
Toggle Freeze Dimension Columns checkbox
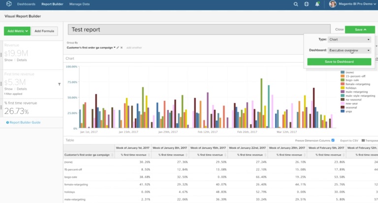333,140
